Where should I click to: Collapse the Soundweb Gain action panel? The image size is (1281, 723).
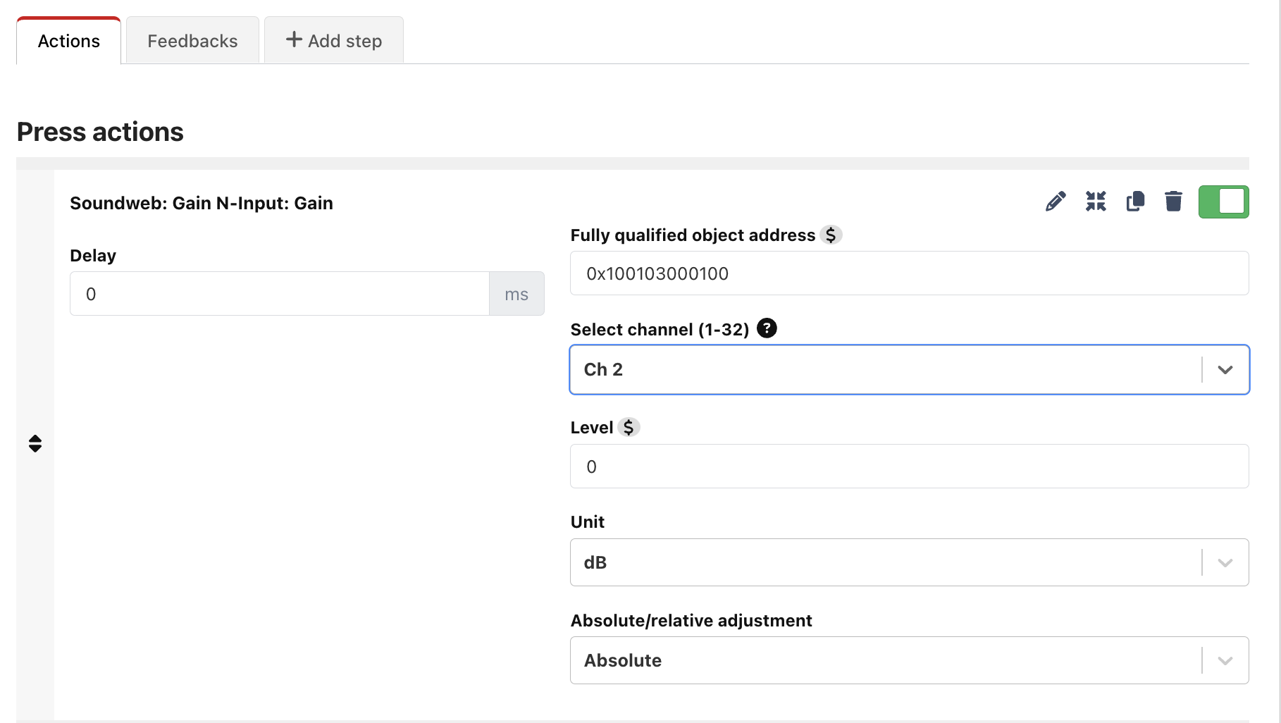[x=1096, y=202]
